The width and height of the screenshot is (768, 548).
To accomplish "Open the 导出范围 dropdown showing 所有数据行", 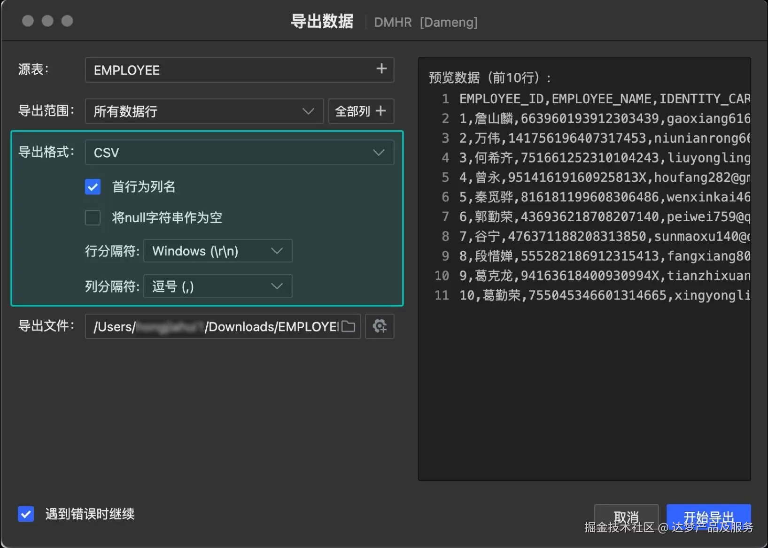I will tap(204, 111).
